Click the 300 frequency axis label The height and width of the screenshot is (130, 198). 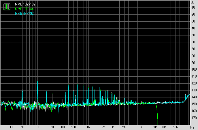coord(62,127)
